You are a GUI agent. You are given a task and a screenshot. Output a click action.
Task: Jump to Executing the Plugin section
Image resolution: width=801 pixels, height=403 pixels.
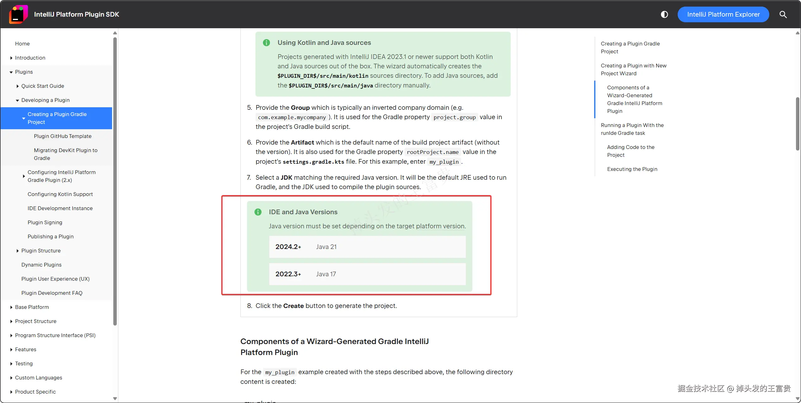[x=632, y=169]
